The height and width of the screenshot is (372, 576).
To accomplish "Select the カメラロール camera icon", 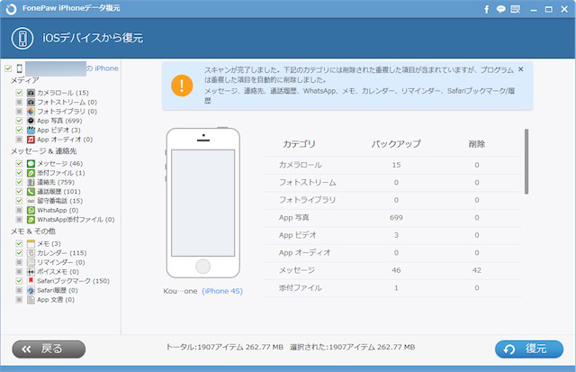I will pyautogui.click(x=31, y=93).
